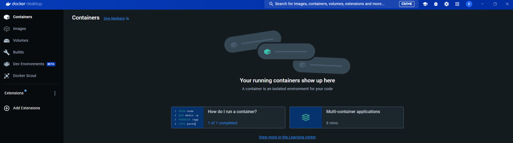
Task: Click the Builds wrench icon
Action: click(x=7, y=52)
